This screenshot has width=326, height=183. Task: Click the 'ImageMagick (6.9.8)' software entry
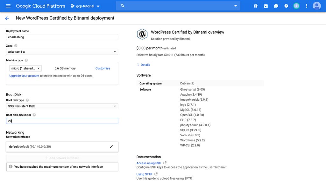194,99
